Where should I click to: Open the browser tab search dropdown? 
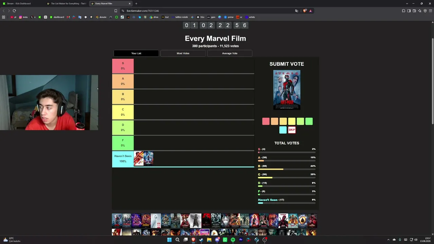click(407, 3)
